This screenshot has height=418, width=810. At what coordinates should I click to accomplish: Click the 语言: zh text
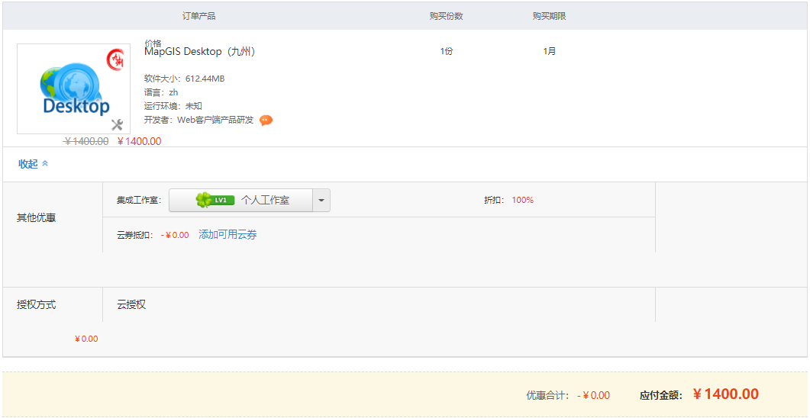pos(161,92)
